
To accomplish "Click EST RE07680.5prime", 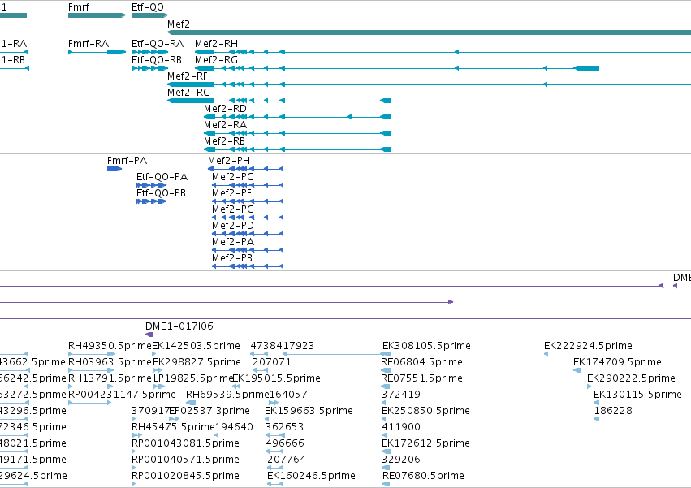I will click(424, 477).
